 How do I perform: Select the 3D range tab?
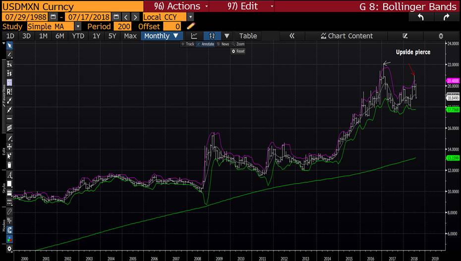pos(26,36)
